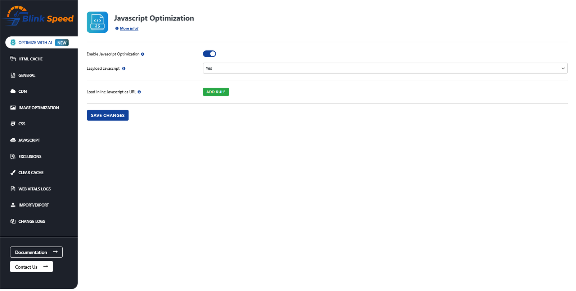Open Clear Cache menu entry
This screenshot has width=576, height=291.
[x=31, y=173]
